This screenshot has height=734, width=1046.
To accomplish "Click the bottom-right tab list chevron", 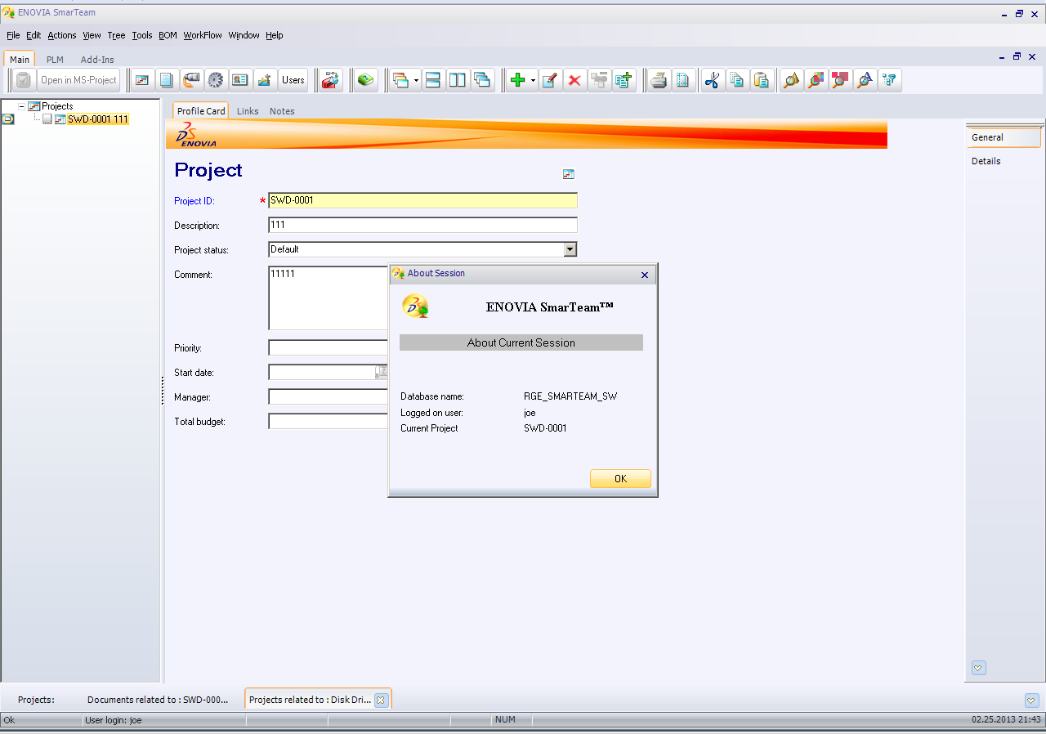I will 1031,700.
